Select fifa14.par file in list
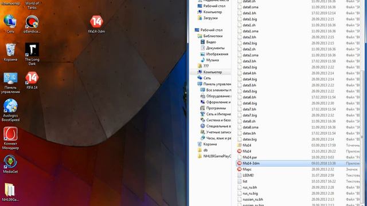The image size is (367, 206). pos(298,157)
